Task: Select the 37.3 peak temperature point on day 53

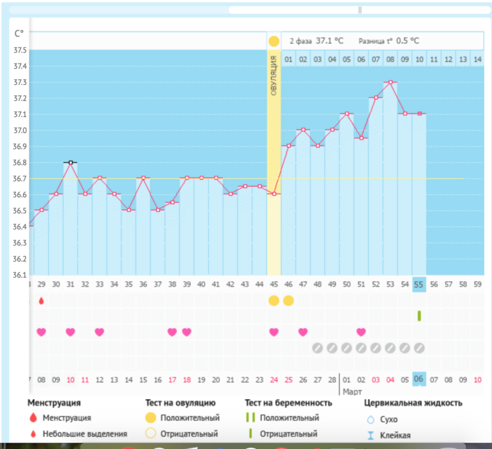Action: tap(390, 82)
